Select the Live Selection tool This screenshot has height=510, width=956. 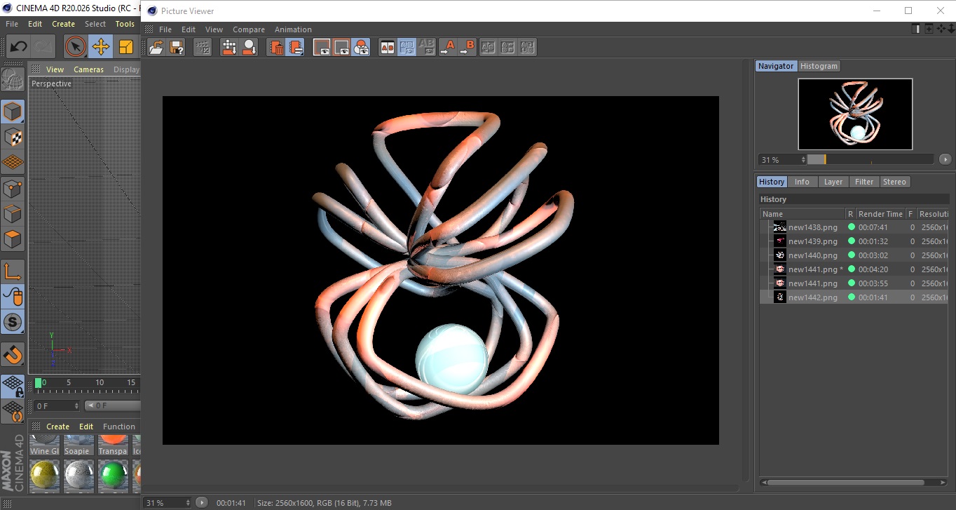pyautogui.click(x=75, y=47)
